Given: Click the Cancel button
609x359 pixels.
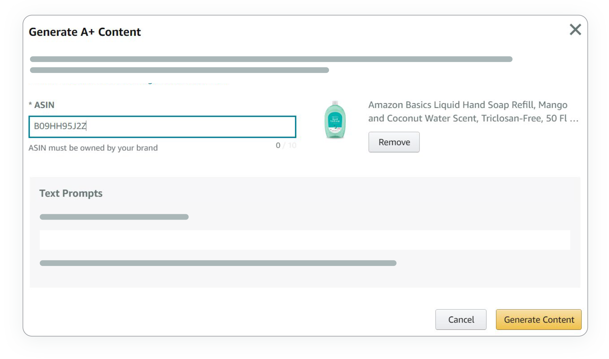Looking at the screenshot, I should 461,319.
